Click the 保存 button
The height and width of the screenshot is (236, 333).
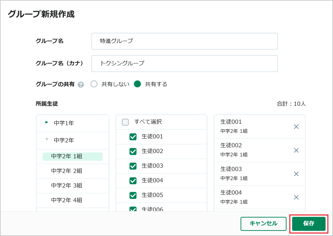click(309, 223)
